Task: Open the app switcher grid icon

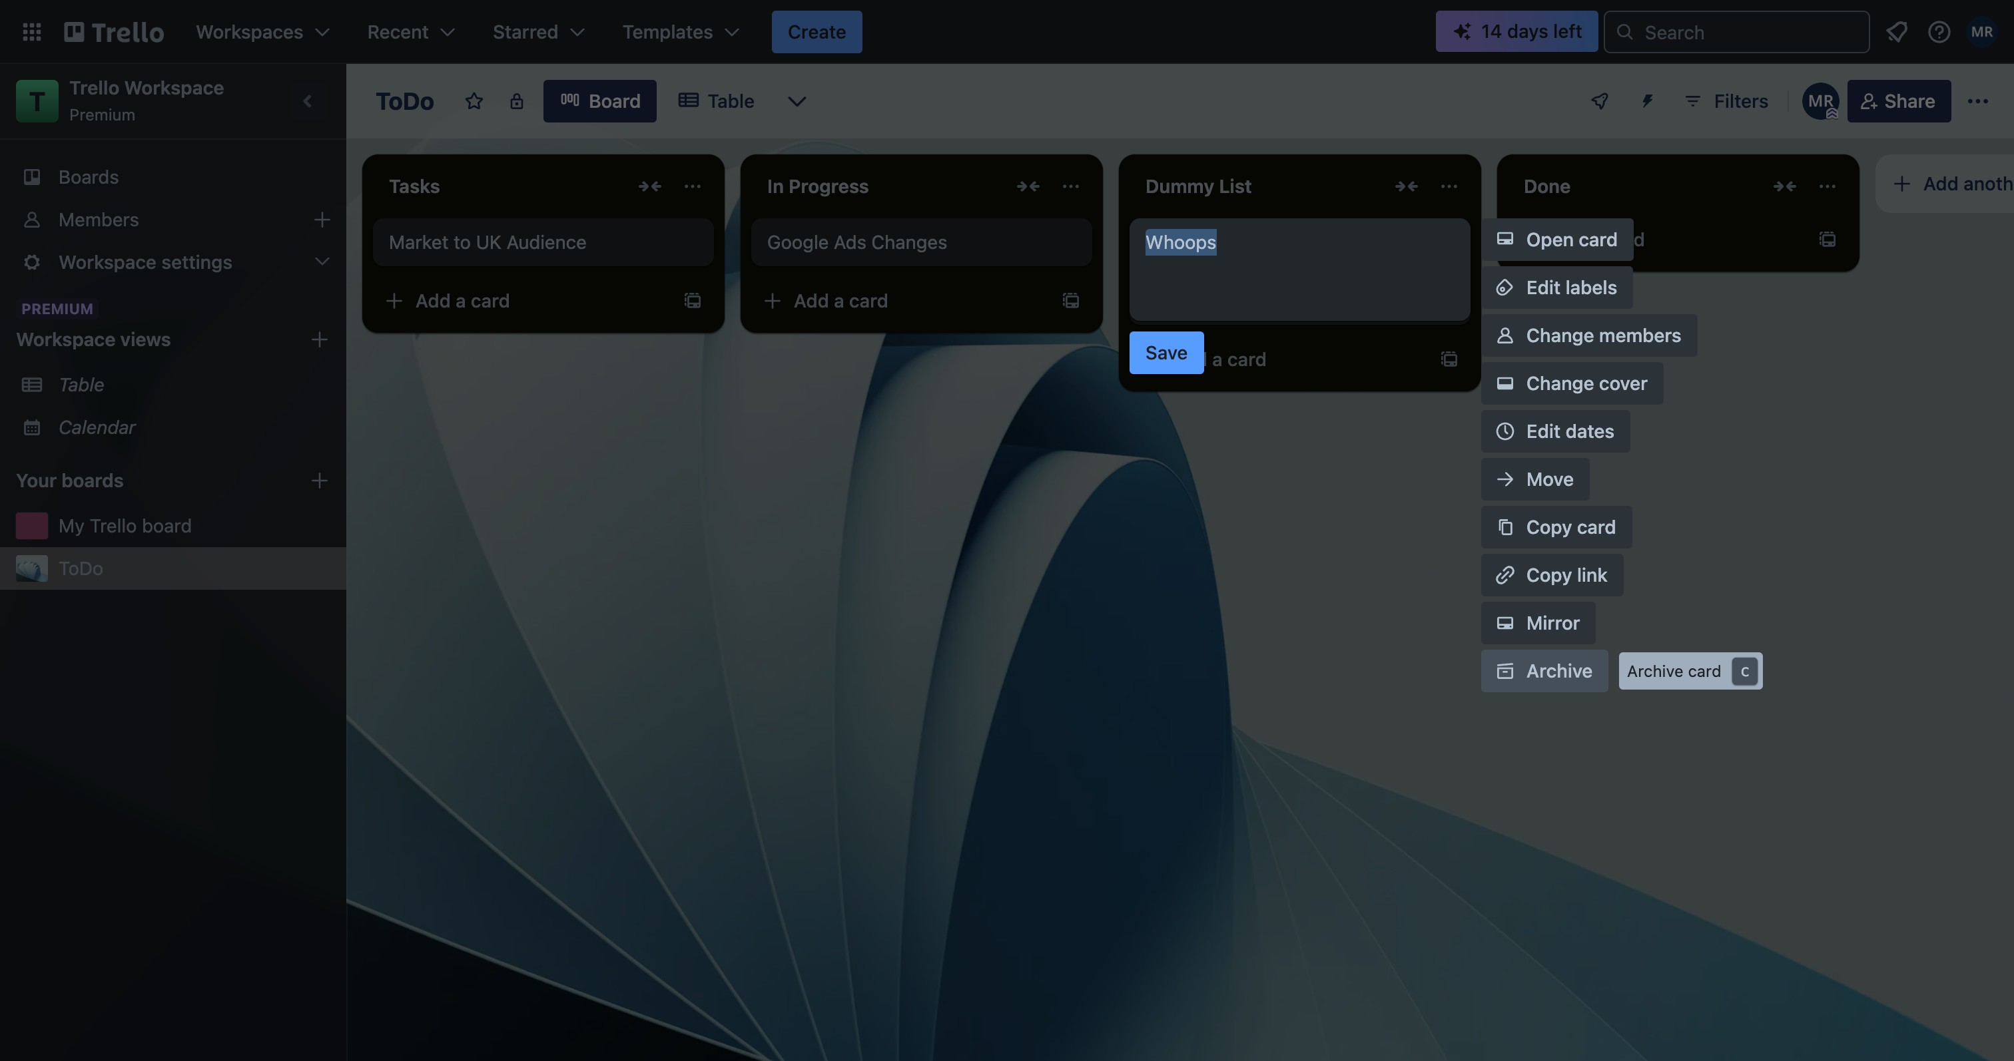Action: (32, 32)
